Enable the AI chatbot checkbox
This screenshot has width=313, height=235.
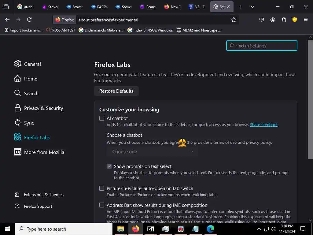pyautogui.click(x=102, y=118)
